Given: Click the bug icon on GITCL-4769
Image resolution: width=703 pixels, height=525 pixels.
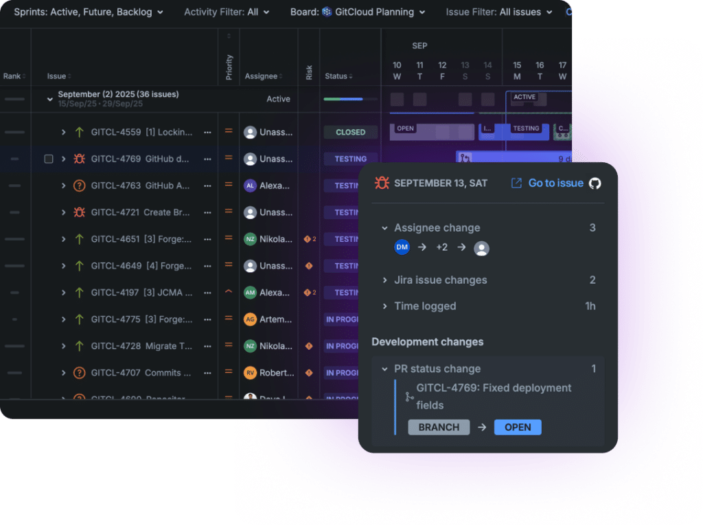Looking at the screenshot, I should [x=80, y=159].
